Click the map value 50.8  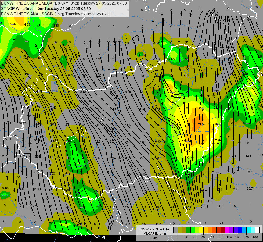[234, 189]
